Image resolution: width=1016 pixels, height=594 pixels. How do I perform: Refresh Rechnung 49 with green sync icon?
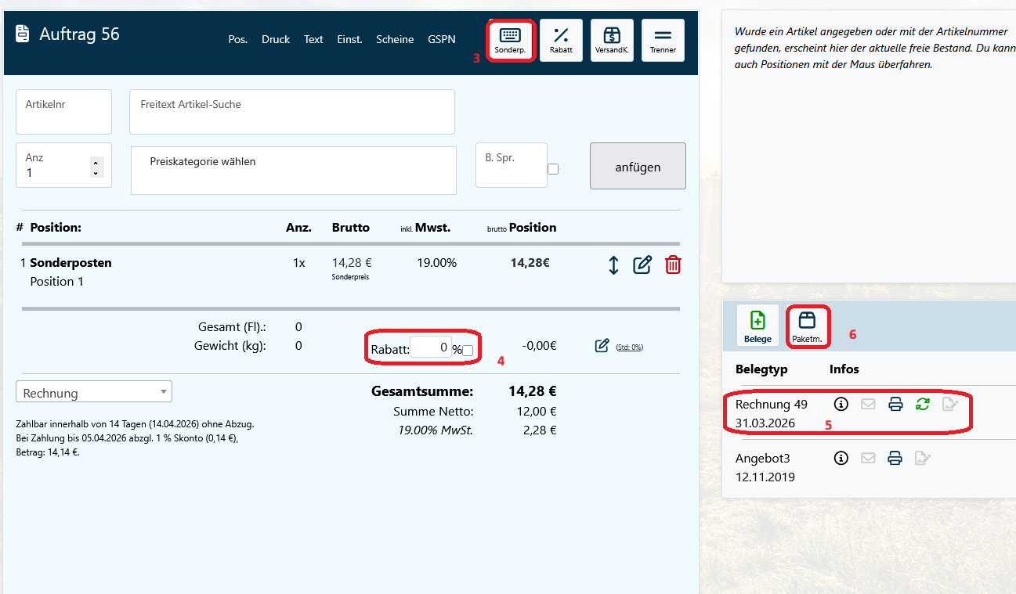pos(923,405)
